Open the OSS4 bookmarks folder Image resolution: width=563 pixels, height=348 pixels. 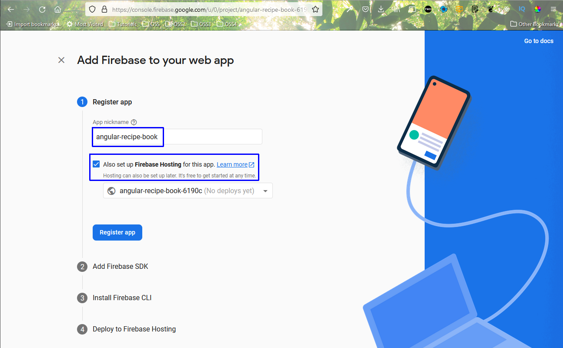226,24
